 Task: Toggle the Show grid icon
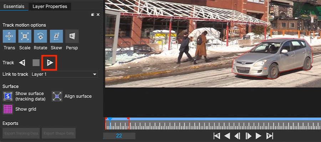8,109
